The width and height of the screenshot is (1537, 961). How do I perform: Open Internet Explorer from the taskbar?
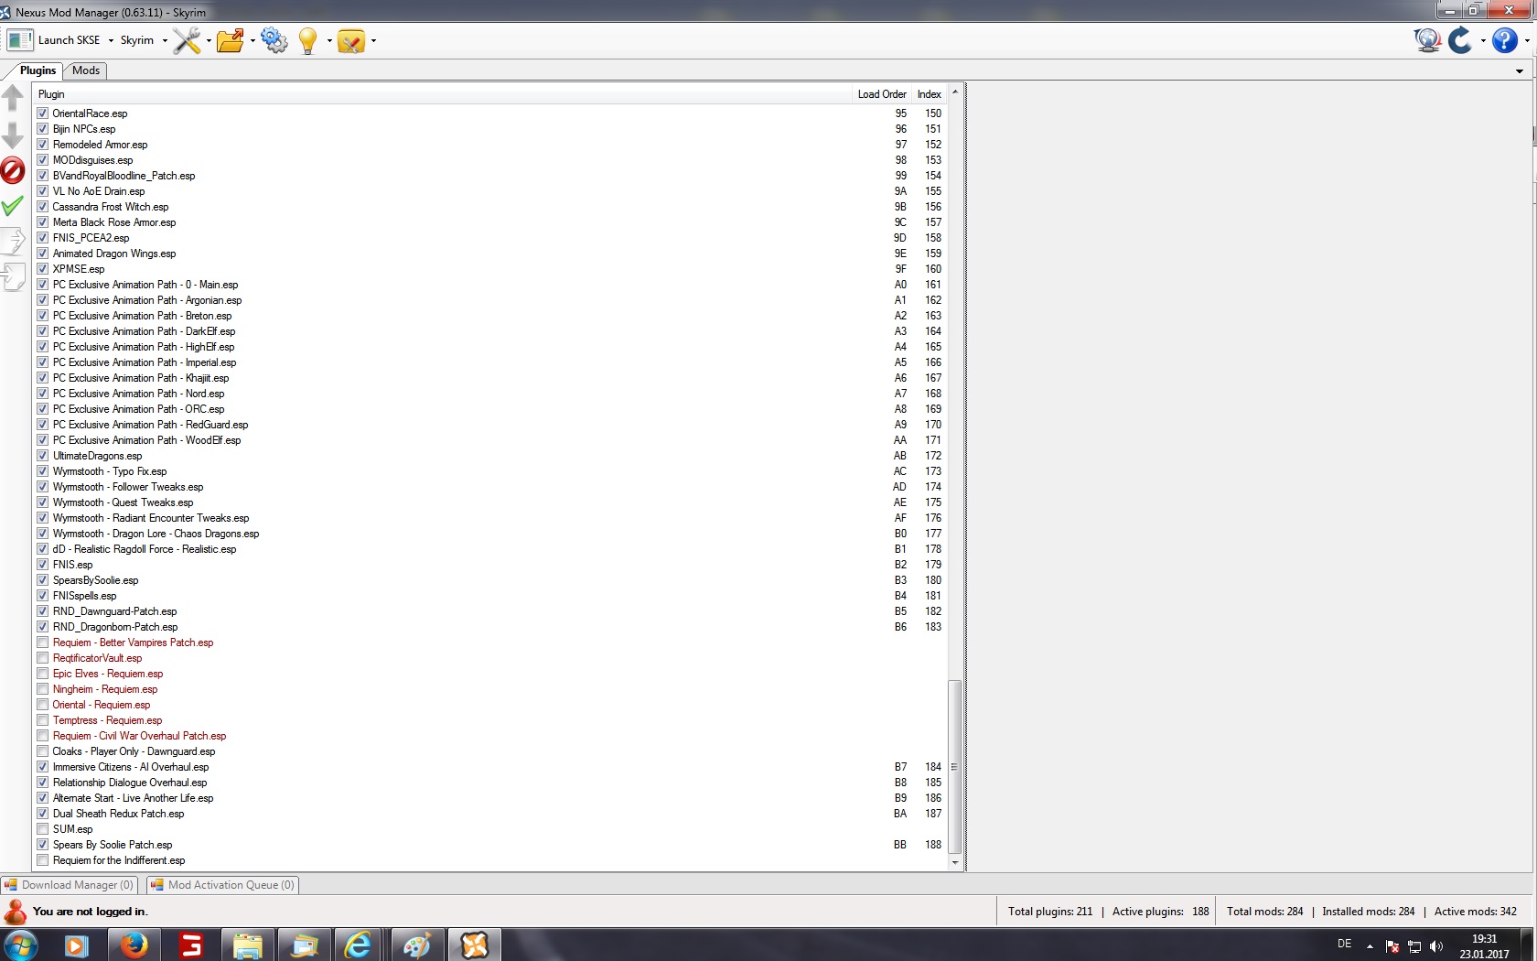(357, 945)
